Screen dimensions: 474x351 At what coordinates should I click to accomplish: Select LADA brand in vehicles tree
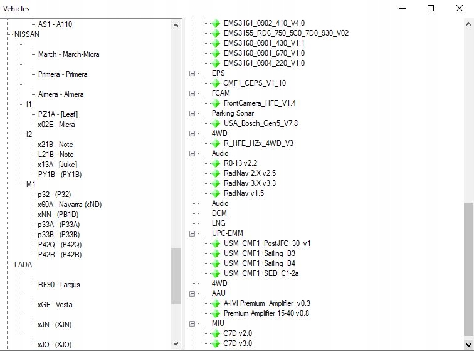(23, 265)
